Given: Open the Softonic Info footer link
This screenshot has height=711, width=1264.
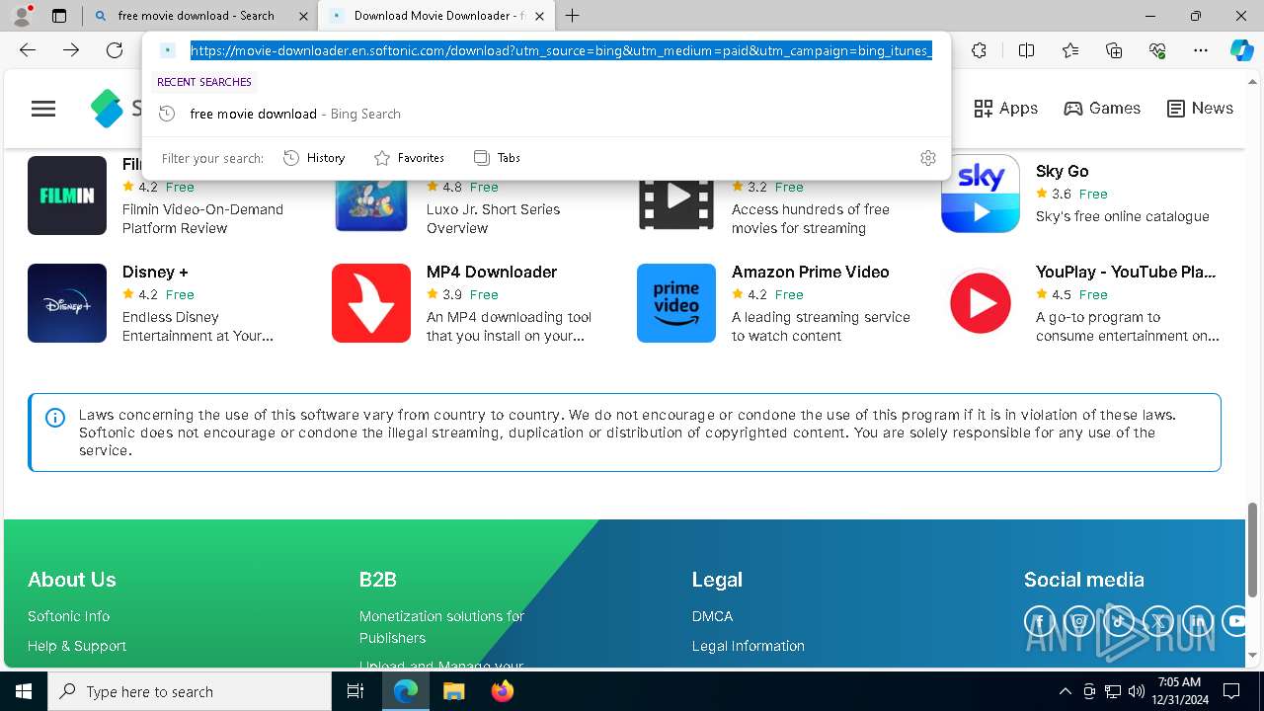Looking at the screenshot, I should (x=69, y=616).
